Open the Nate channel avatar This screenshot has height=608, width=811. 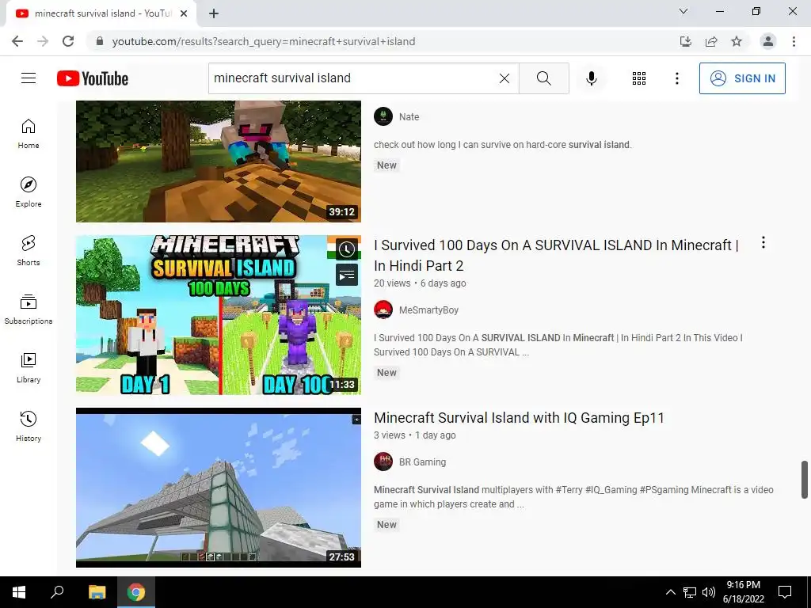click(383, 116)
